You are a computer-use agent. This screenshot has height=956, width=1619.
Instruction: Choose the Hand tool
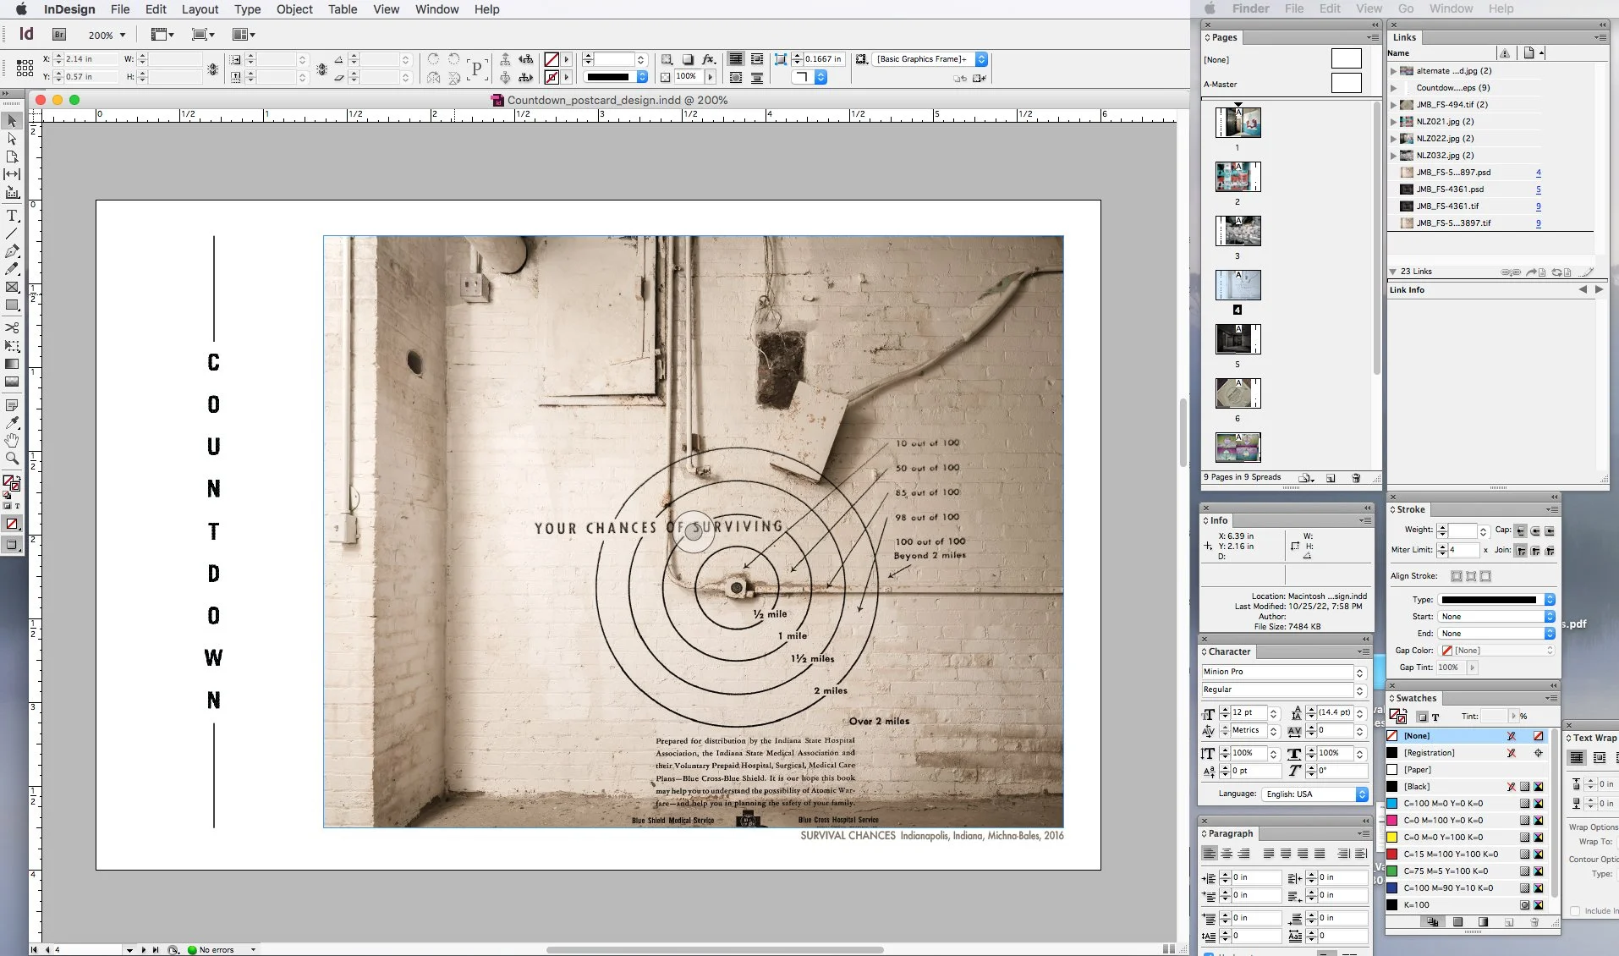point(12,441)
